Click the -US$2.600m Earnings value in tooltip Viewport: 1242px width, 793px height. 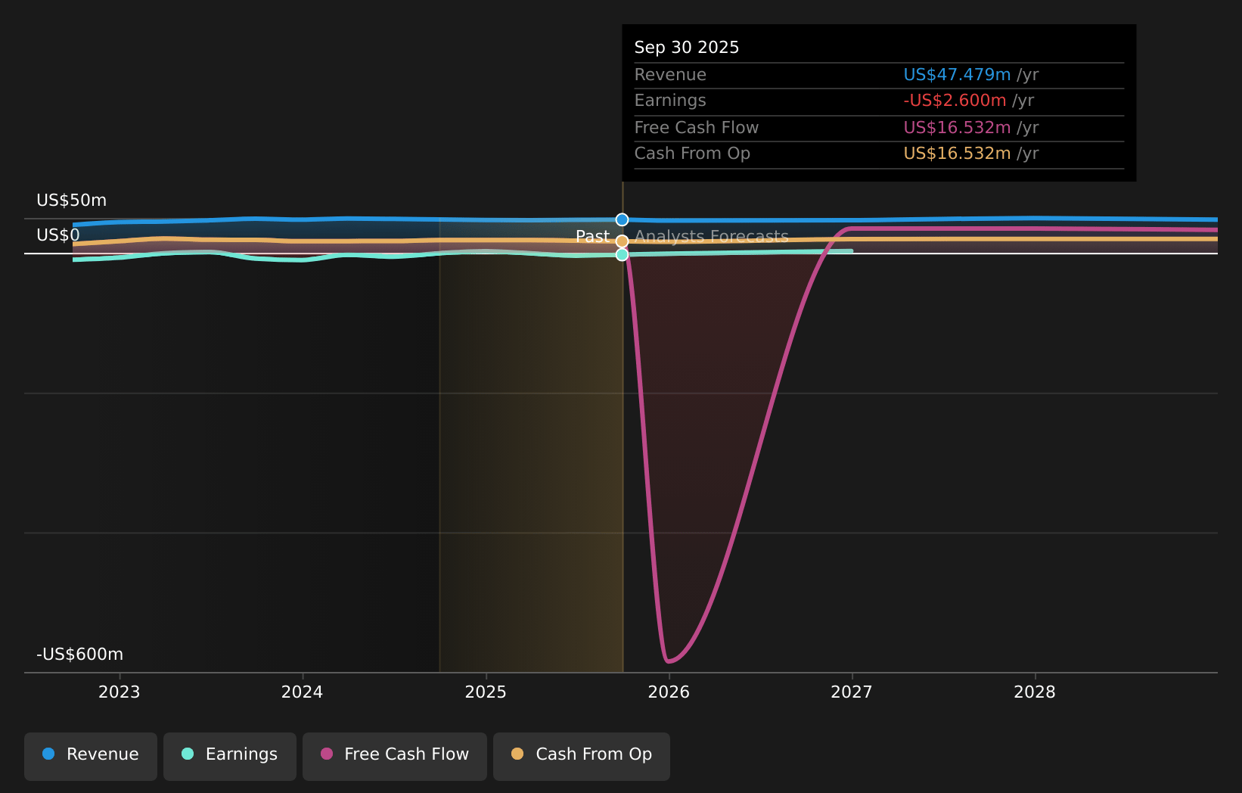coord(955,101)
